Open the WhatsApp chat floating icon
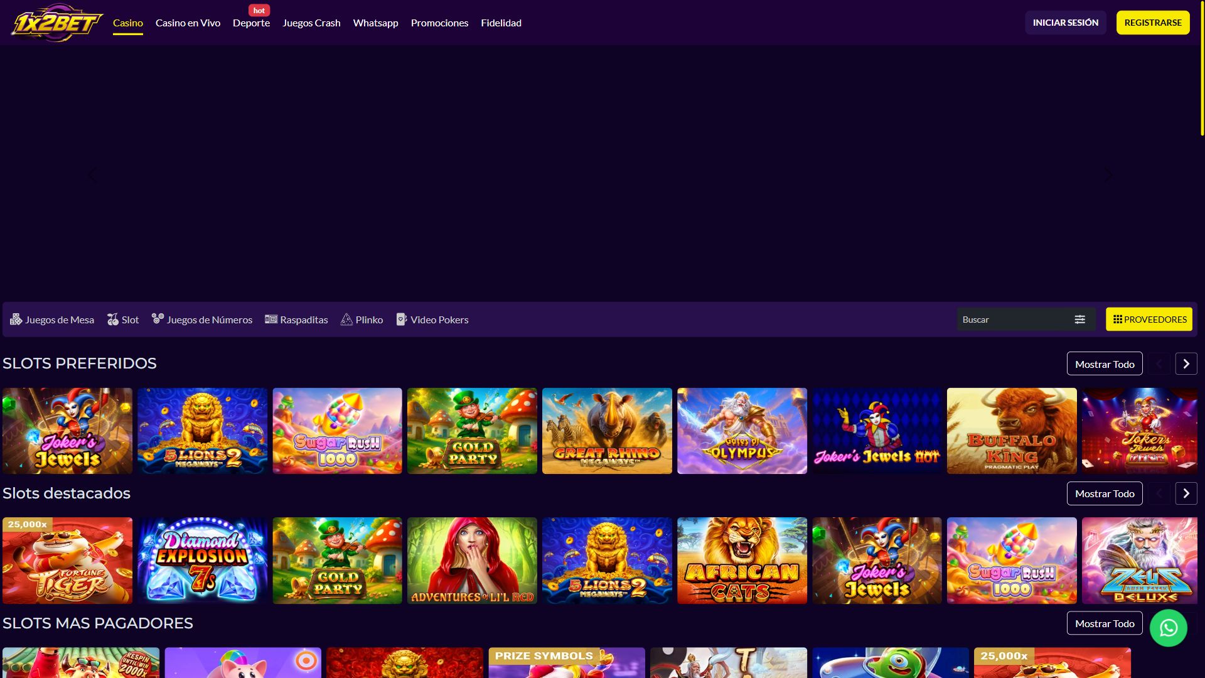Viewport: 1205px width, 678px height. click(1168, 628)
